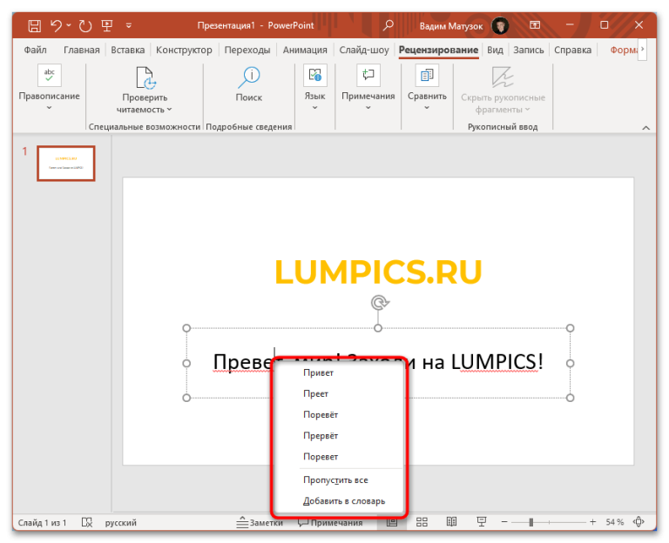Open the ribbon display options icon
The width and height of the screenshot is (669, 543).
pos(535,25)
